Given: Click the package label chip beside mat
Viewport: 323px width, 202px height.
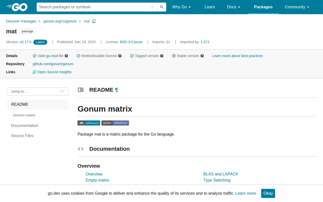Looking at the screenshot, I should (x=27, y=31).
